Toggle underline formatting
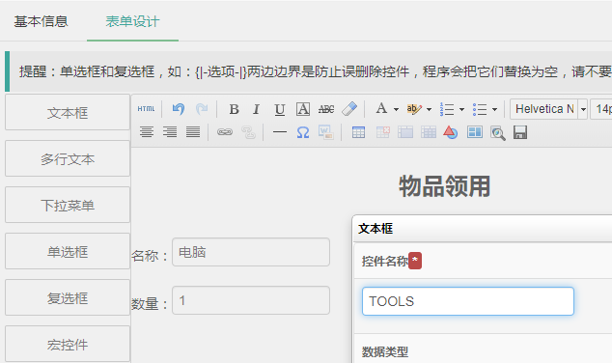This screenshot has height=363, width=612. click(280, 109)
